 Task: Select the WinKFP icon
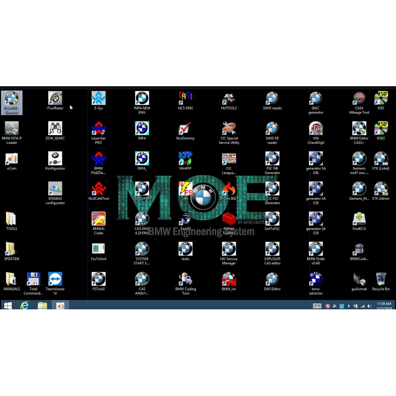coord(185,161)
